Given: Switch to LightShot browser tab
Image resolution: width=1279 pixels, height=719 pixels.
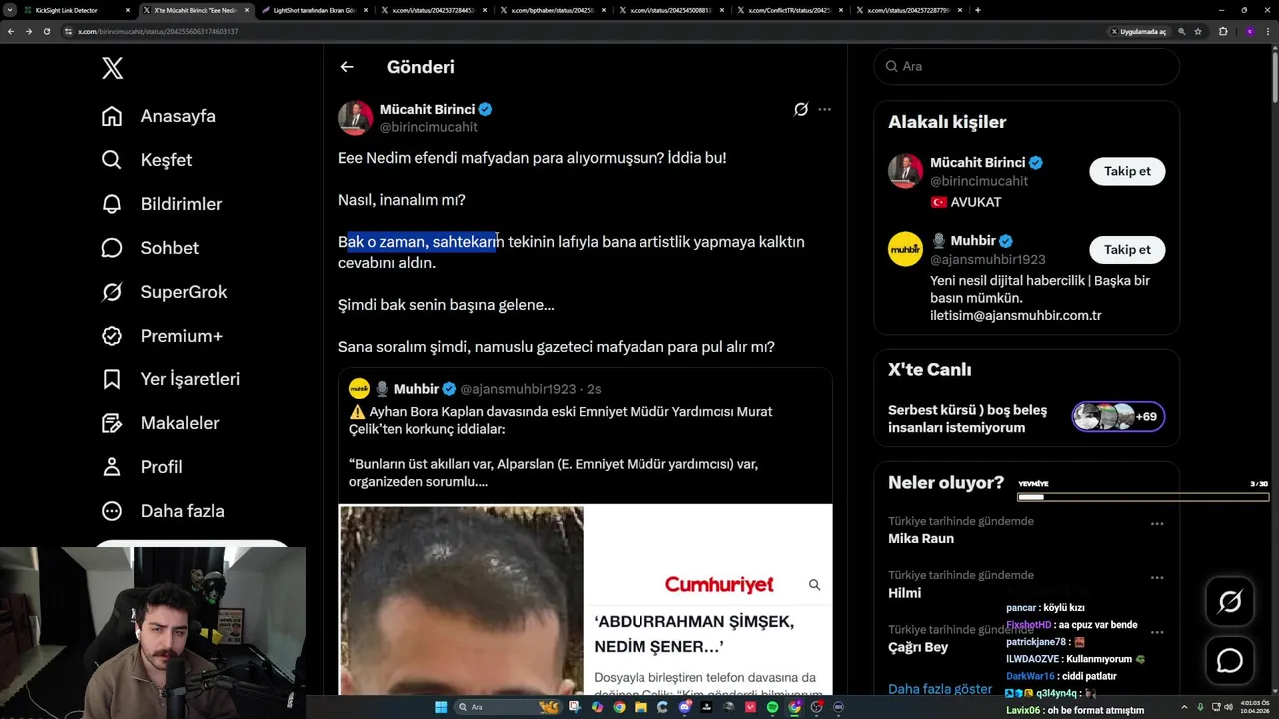Looking at the screenshot, I should (x=316, y=10).
